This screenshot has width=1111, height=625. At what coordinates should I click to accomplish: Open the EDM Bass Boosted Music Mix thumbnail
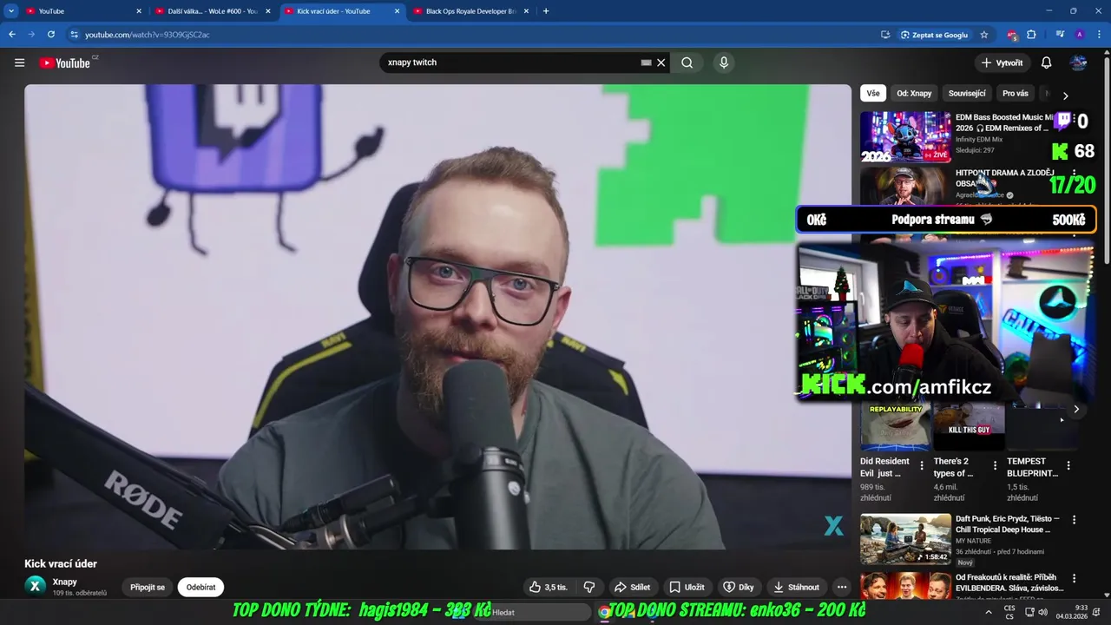point(905,136)
